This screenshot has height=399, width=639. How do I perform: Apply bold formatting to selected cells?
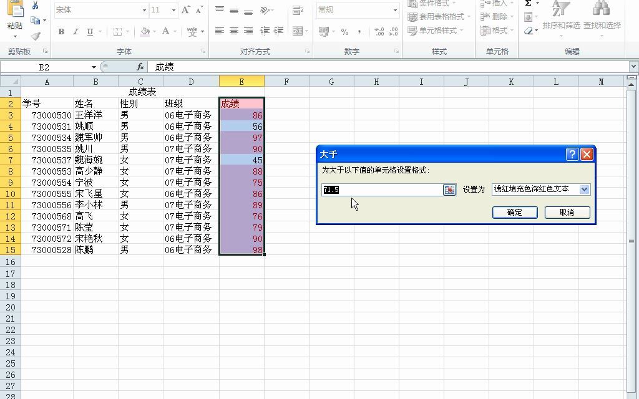pyautogui.click(x=62, y=31)
